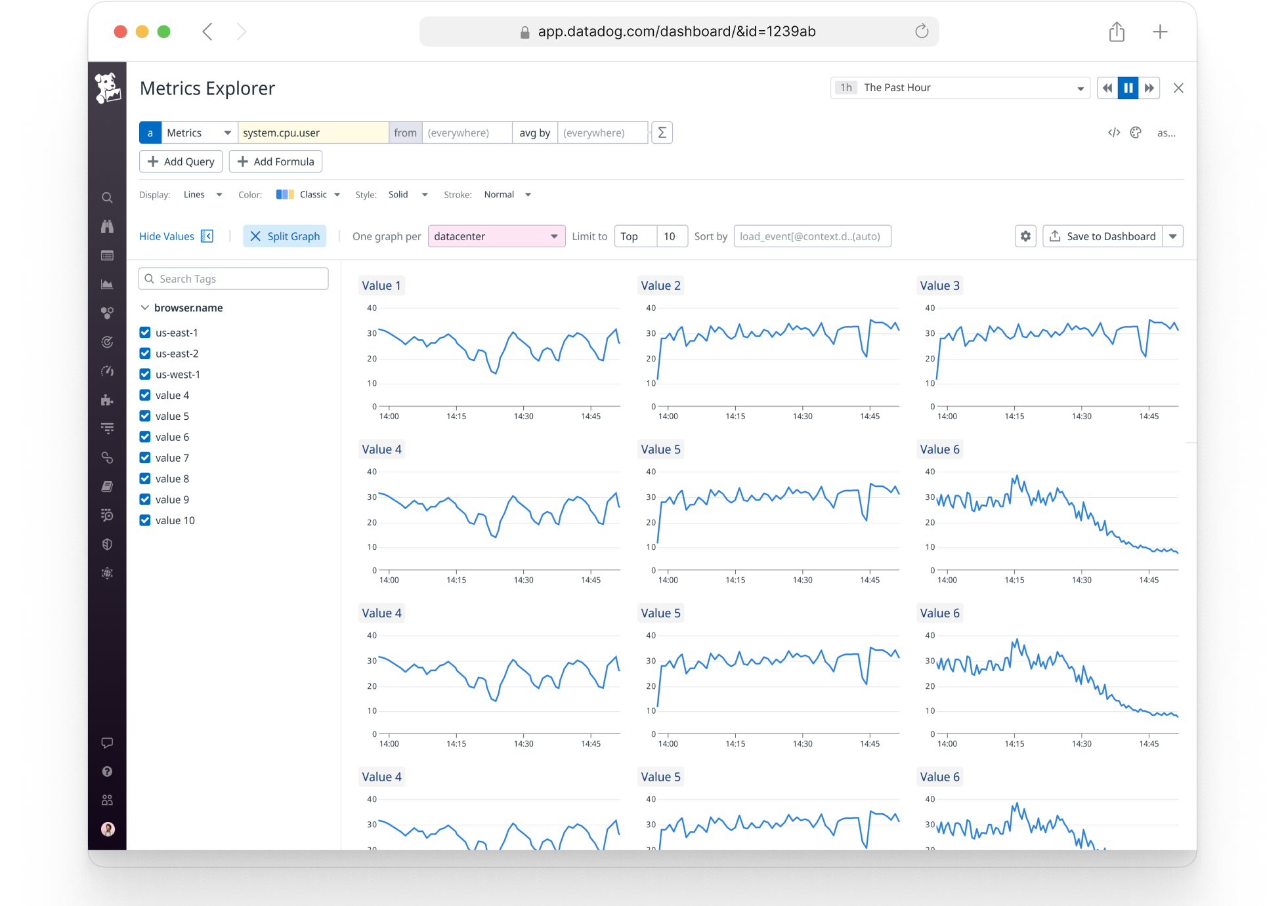Uncheck the us-east-1 tag checkbox
The image size is (1284, 906).
pyautogui.click(x=145, y=333)
